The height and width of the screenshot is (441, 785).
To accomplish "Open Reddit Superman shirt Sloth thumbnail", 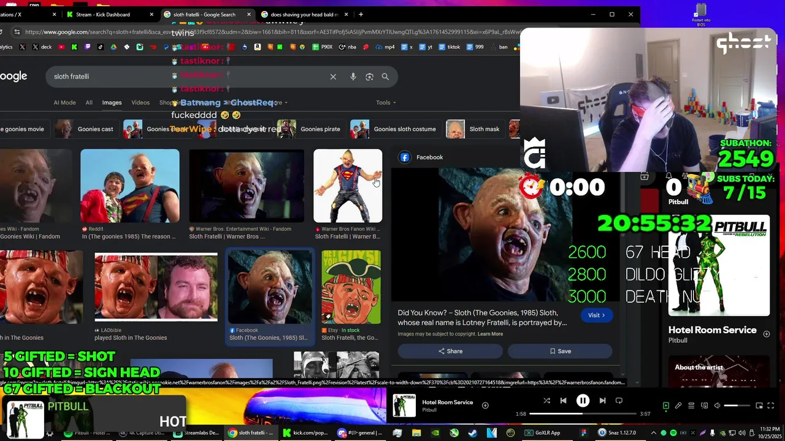I will 130,186.
